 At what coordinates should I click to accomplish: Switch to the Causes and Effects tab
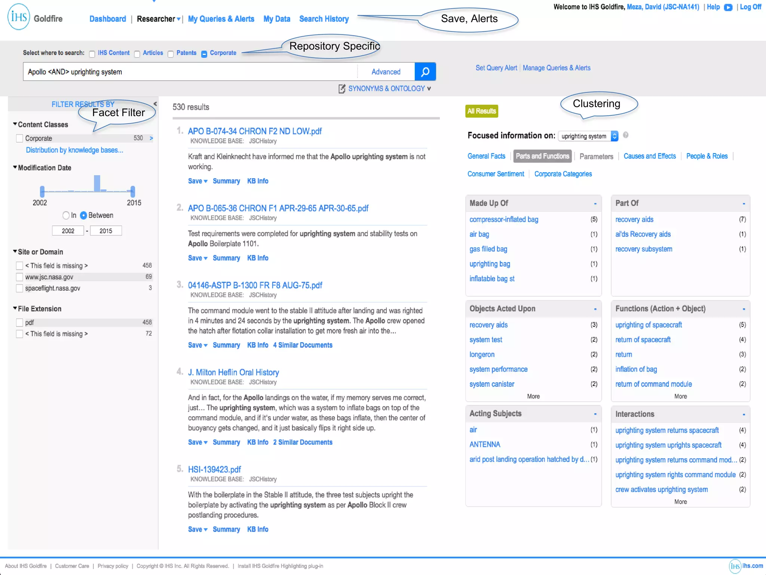point(650,156)
